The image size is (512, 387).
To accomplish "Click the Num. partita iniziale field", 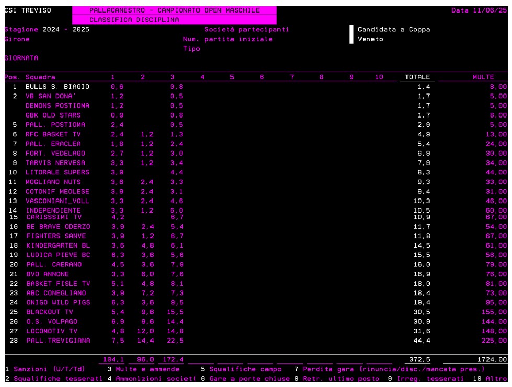I will click(227, 39).
